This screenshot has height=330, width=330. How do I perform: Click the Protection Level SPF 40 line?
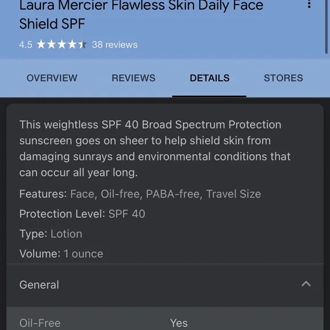point(82,214)
